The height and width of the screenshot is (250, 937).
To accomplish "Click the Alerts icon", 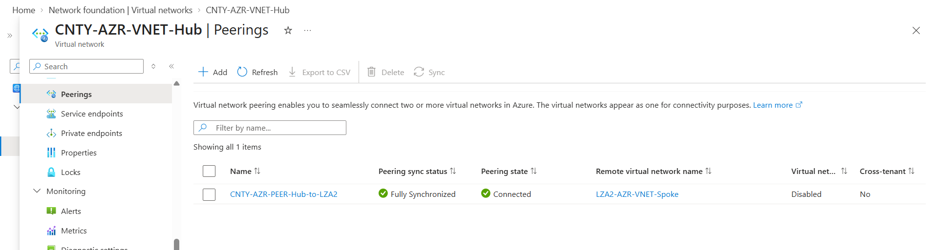I will pyautogui.click(x=51, y=211).
